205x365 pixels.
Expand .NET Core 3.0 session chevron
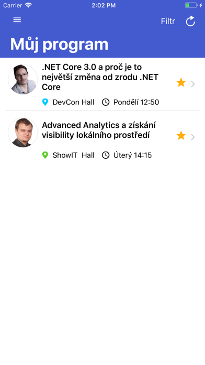[193, 84]
